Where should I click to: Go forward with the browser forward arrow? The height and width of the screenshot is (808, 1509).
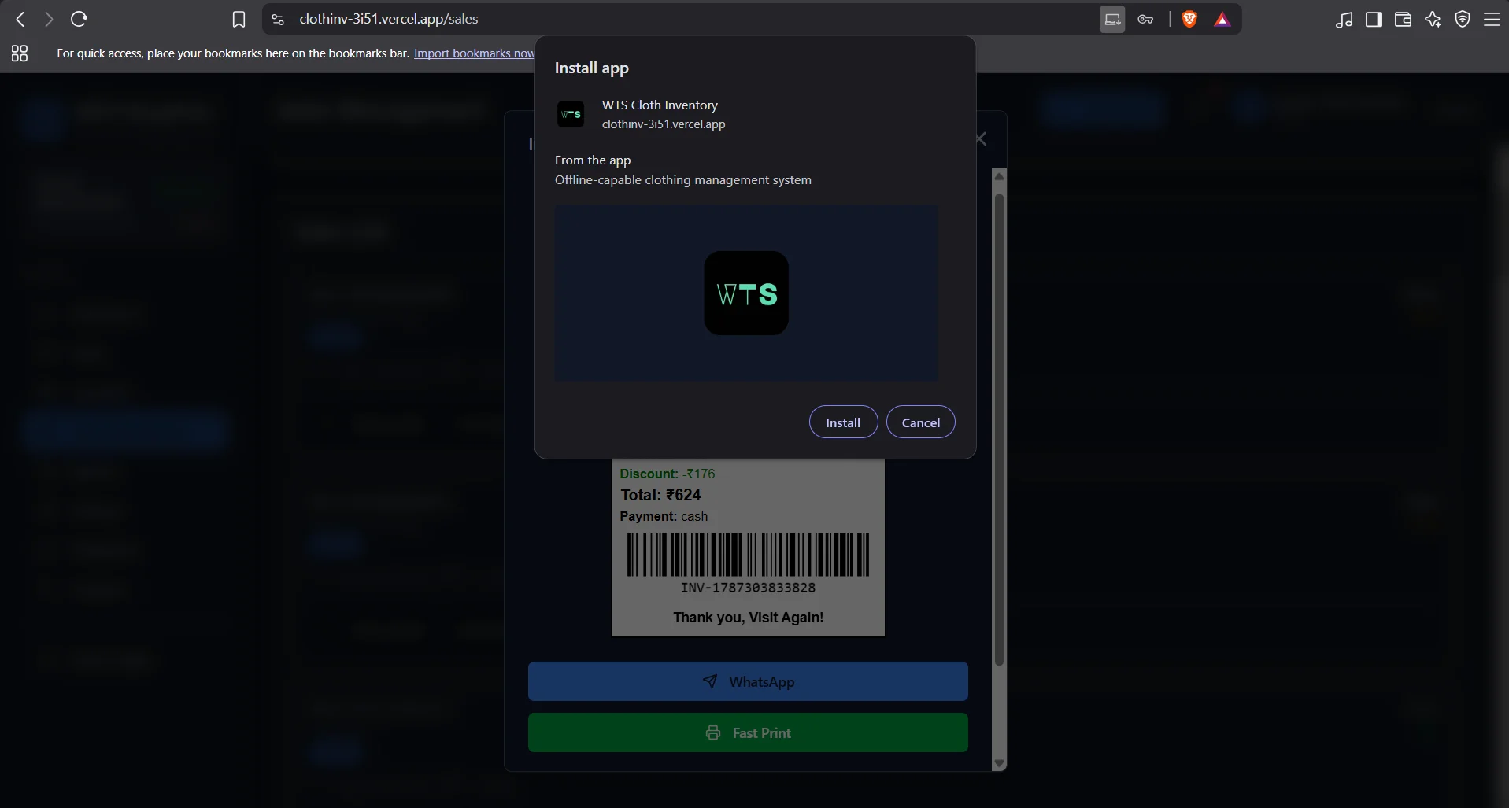[x=49, y=19]
